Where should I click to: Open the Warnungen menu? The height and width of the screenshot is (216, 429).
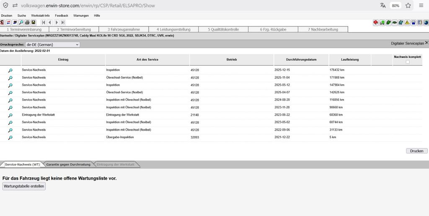(x=81, y=15)
